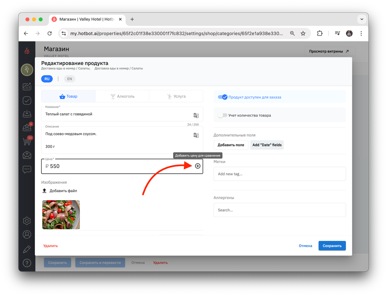Click the Описание text area
The width and height of the screenshot is (387, 296).
pos(122,140)
